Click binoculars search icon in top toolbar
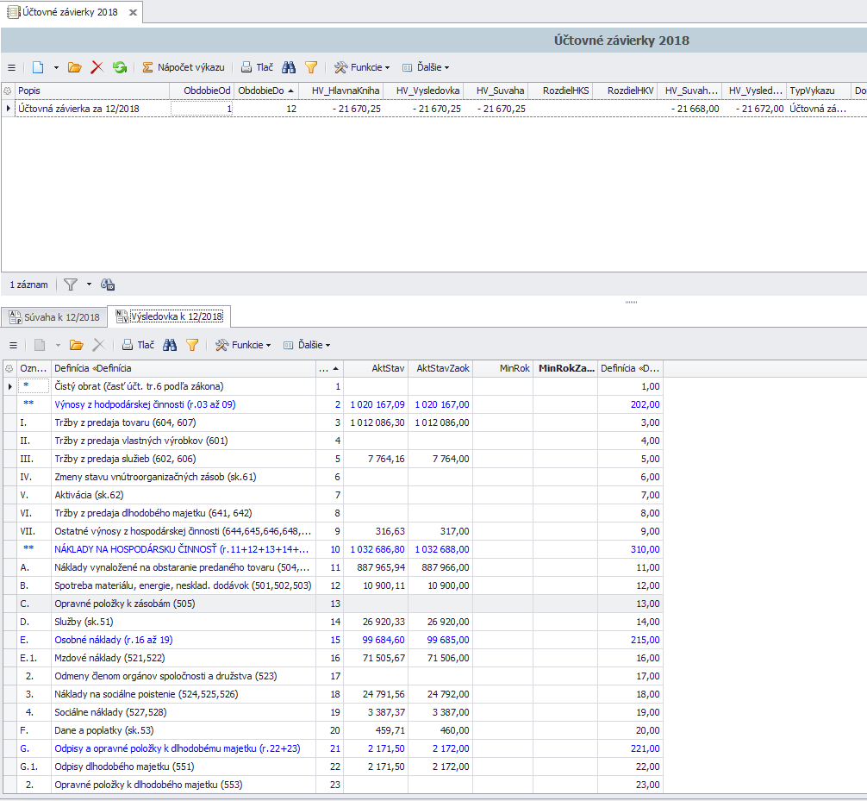The image size is (867, 801). tap(289, 67)
